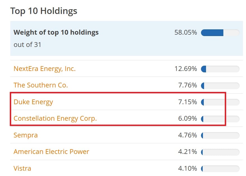Click the out of 31 label
The width and height of the screenshot is (246, 176).
pyautogui.click(x=28, y=44)
